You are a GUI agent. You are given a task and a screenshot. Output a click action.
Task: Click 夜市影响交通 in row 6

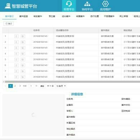pyautogui.click(x=107, y=65)
